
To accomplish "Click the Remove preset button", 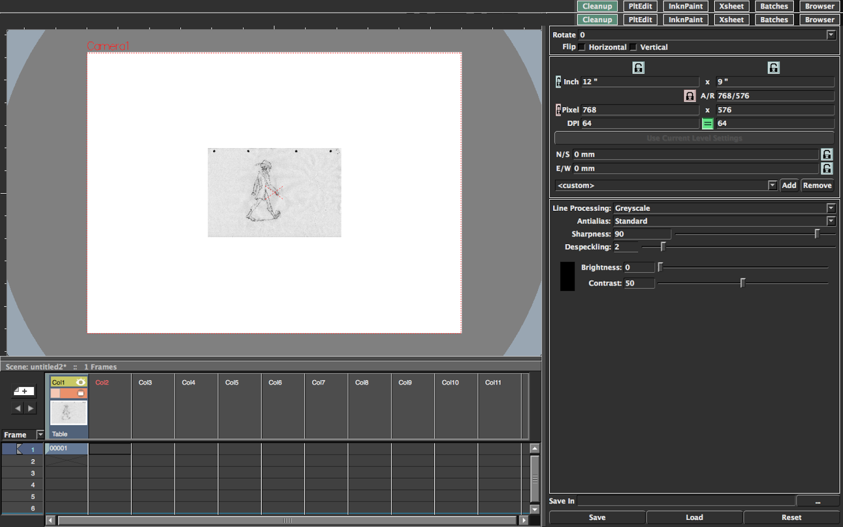I will point(817,186).
